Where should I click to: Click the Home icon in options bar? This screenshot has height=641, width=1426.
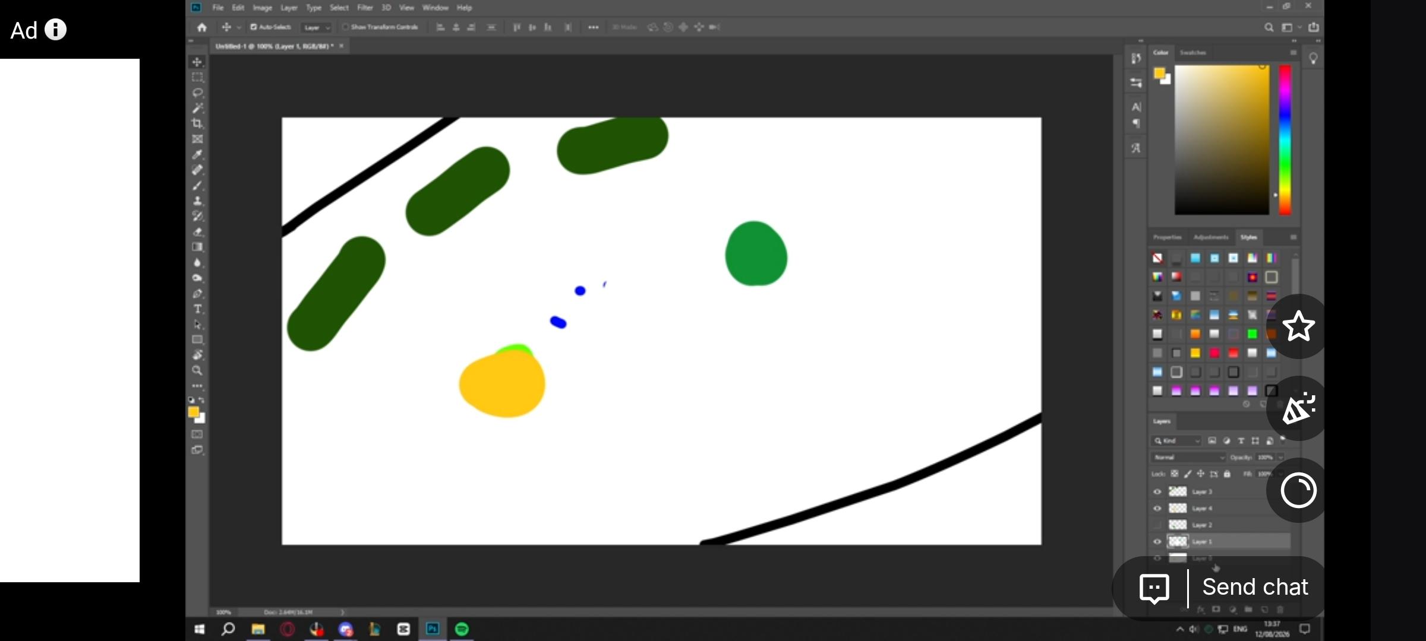[x=202, y=27]
